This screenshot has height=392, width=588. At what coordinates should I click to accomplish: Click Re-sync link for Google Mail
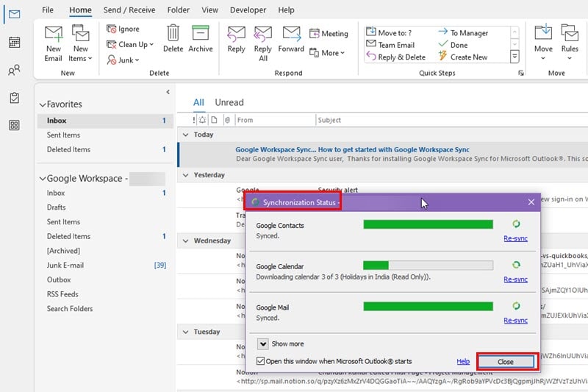(x=516, y=321)
